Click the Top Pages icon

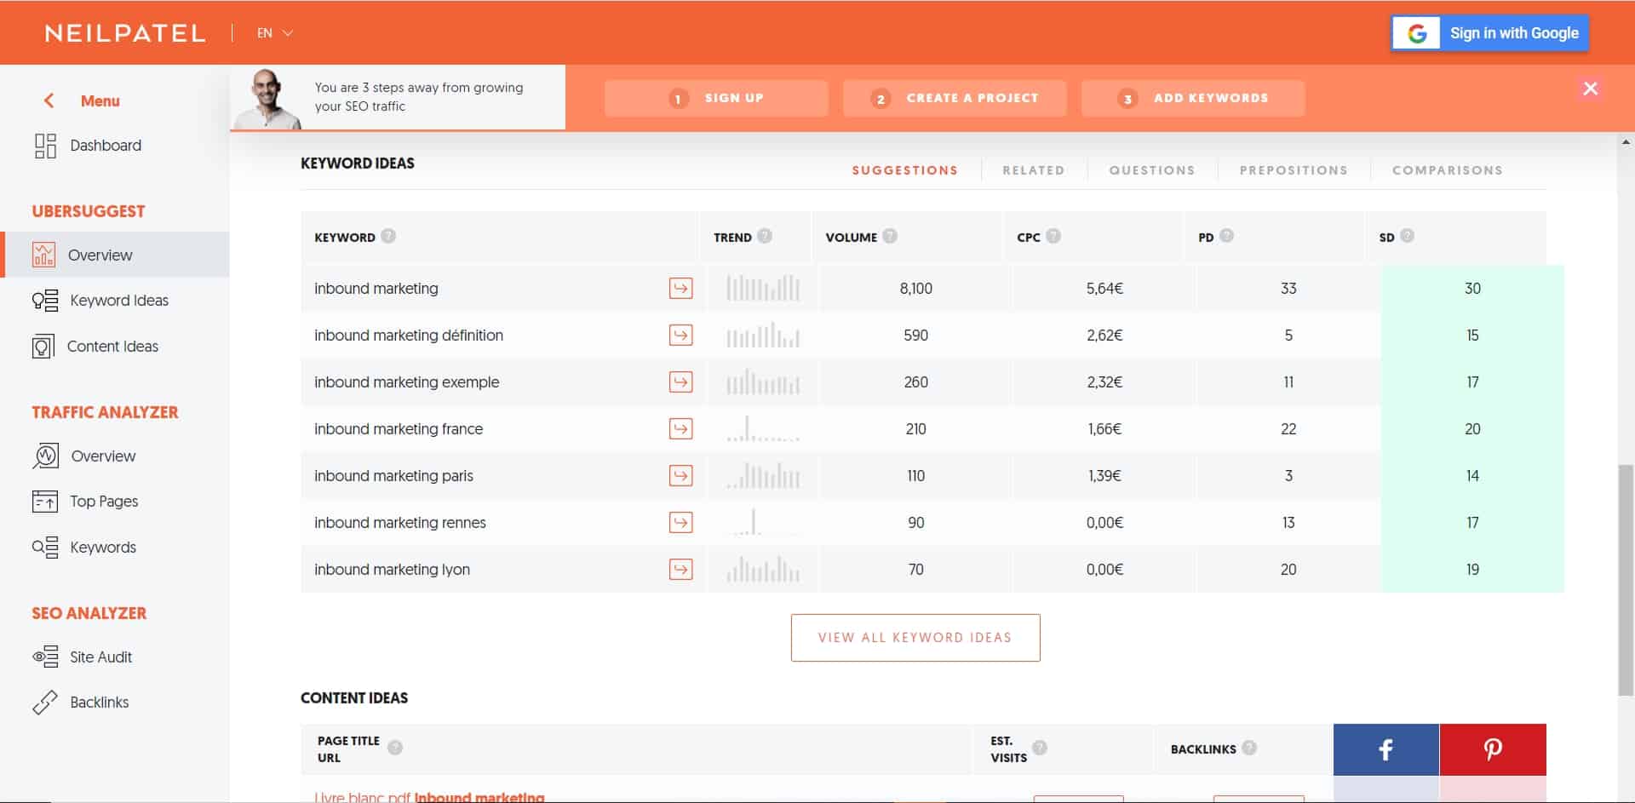pos(45,502)
